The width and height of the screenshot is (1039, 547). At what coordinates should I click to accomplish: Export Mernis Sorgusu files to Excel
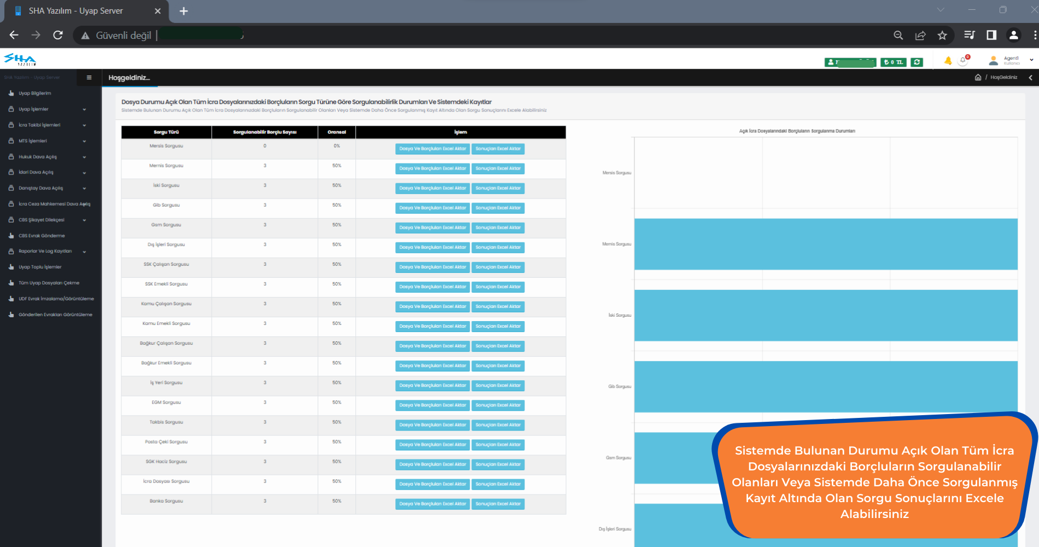click(x=432, y=168)
